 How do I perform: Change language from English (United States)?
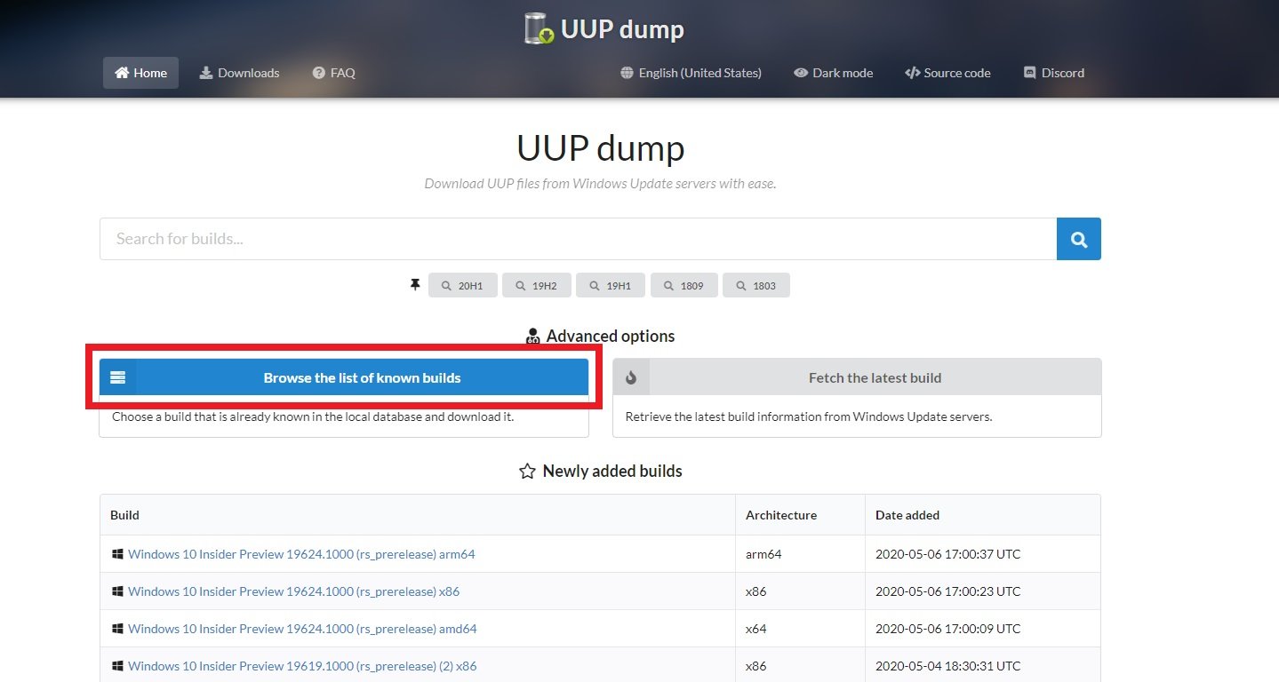pos(691,73)
